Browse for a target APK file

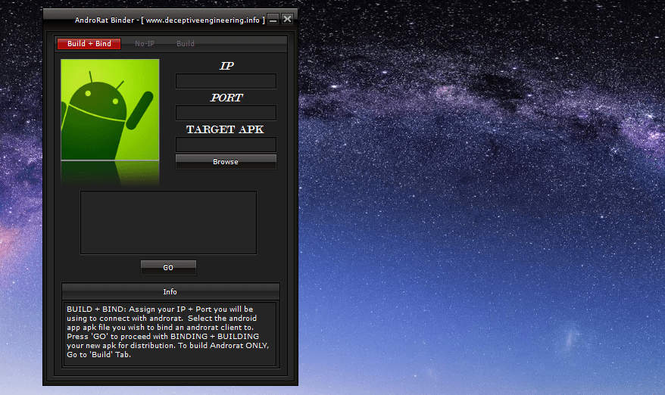(226, 161)
